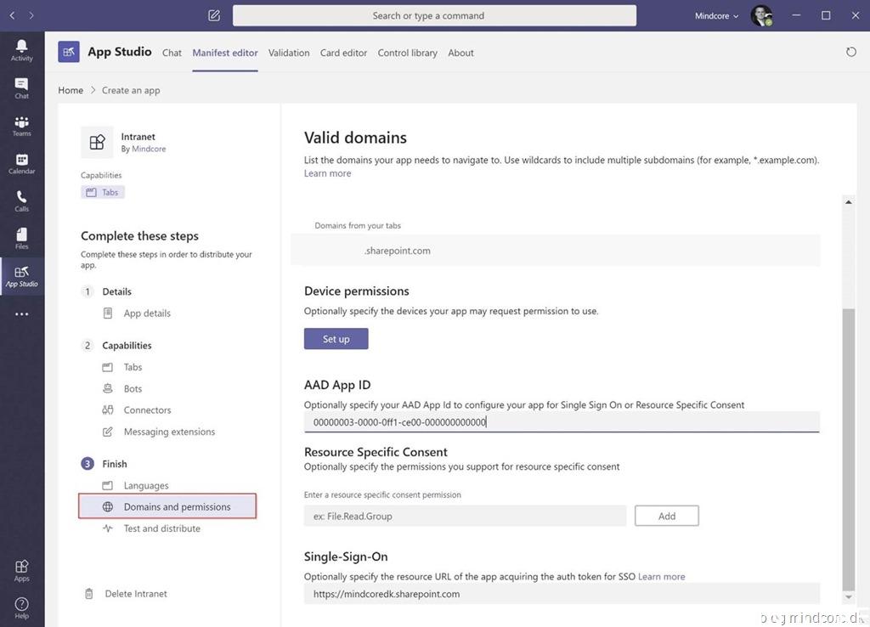Image resolution: width=870 pixels, height=627 pixels.
Task: Open Learn more link under Valid domains
Action: 327,173
